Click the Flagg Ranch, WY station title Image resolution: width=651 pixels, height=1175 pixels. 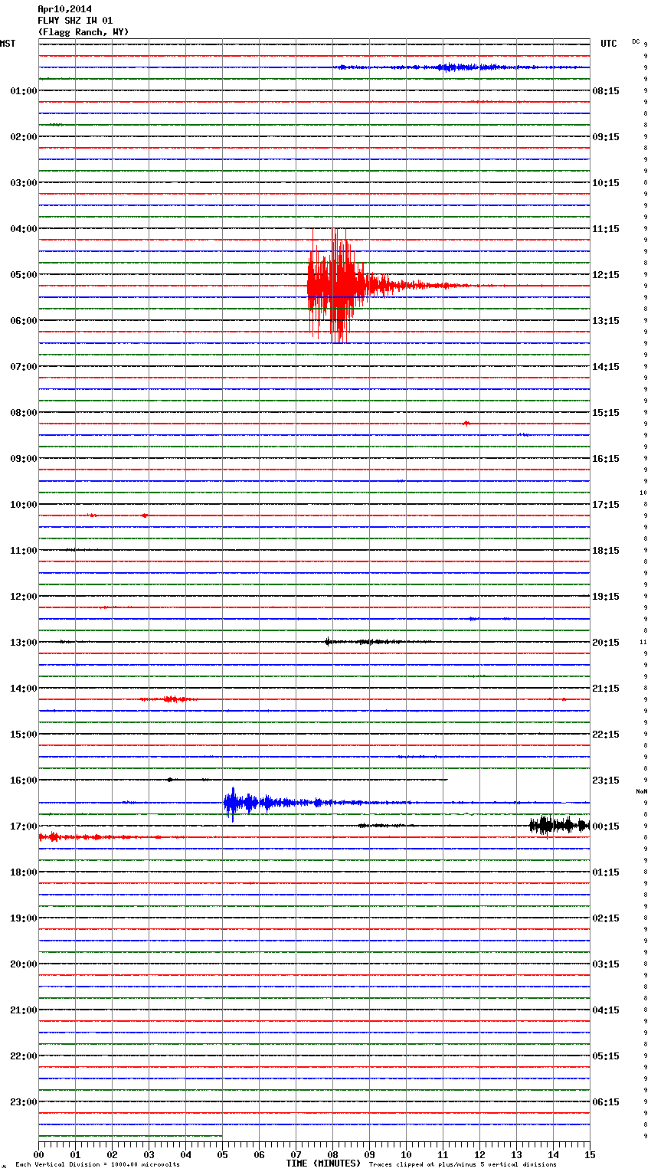(x=83, y=32)
